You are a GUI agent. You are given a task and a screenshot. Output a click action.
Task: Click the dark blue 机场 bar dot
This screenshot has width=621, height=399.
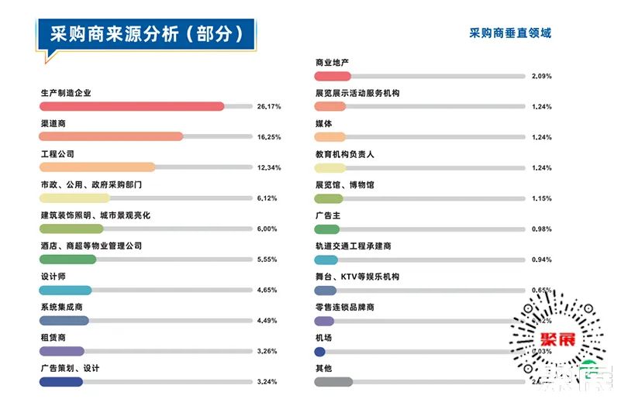pos(319,352)
